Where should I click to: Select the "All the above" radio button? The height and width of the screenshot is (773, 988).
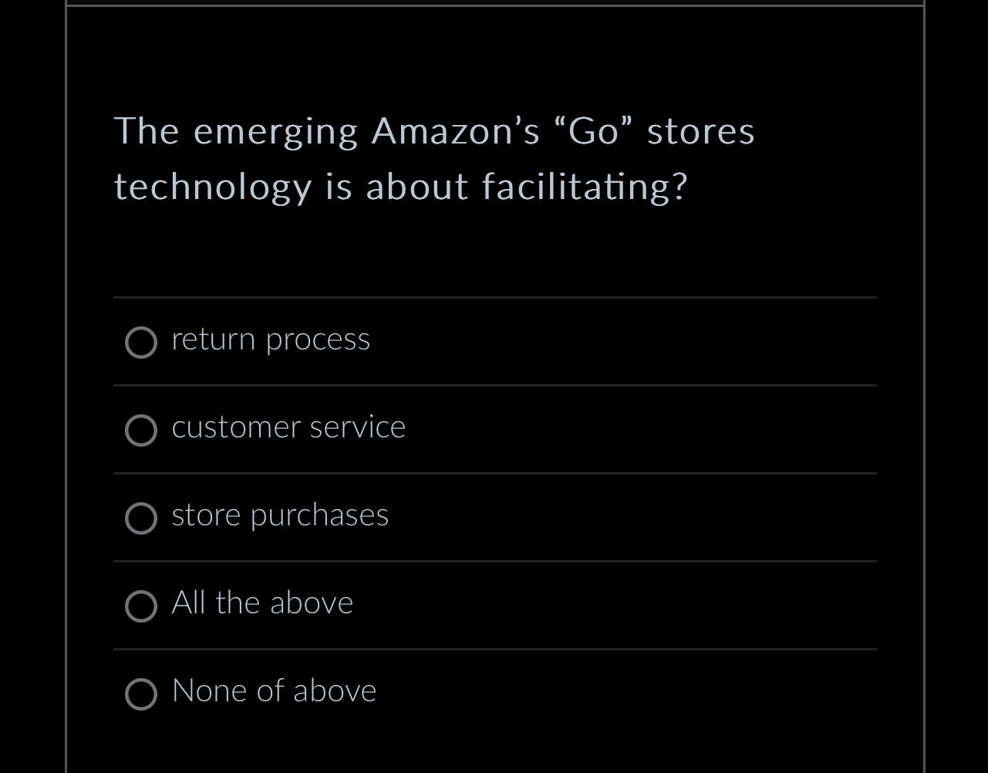[x=141, y=606]
